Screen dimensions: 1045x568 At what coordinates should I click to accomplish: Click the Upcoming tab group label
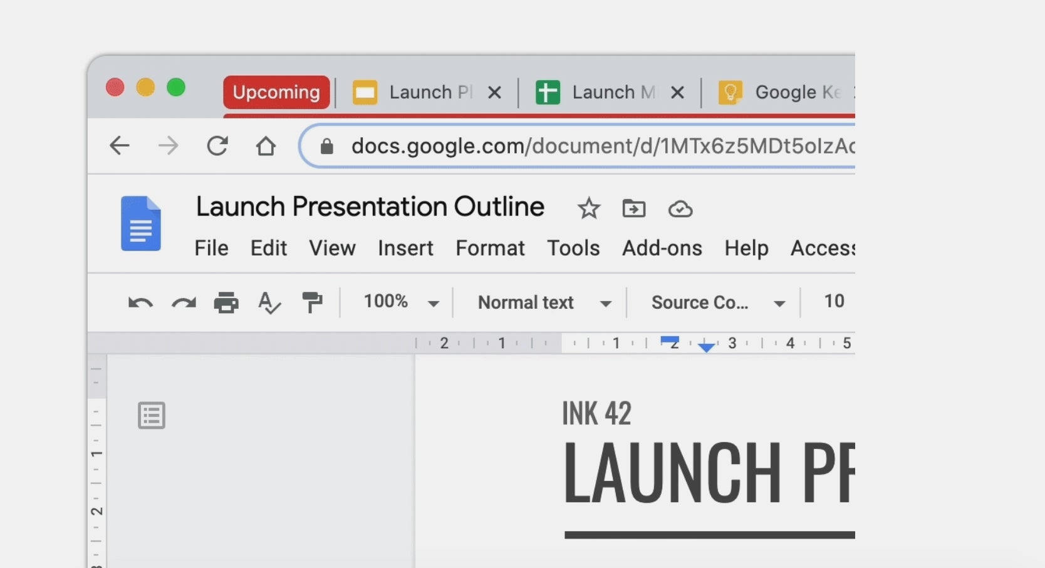(276, 93)
